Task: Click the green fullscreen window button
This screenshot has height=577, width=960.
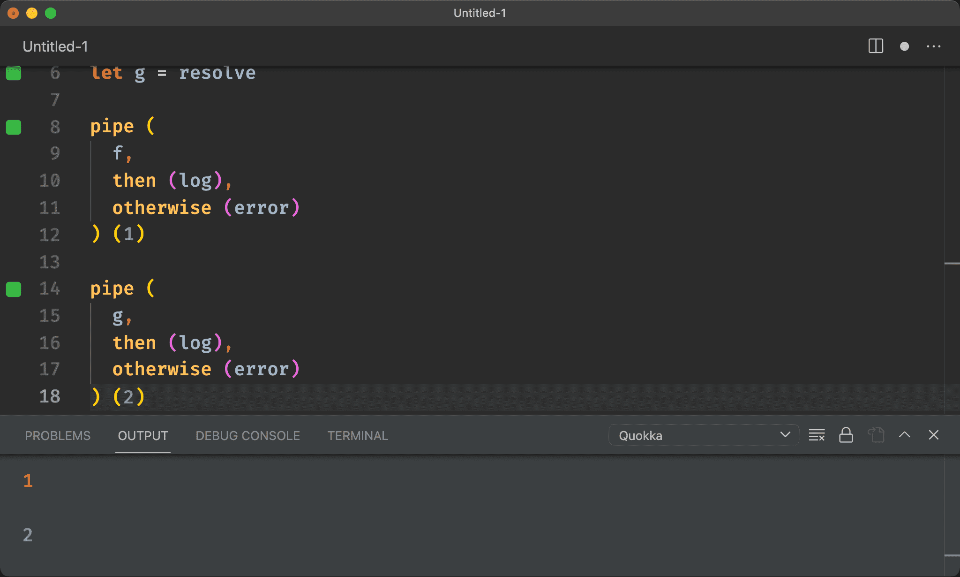Action: 51,13
